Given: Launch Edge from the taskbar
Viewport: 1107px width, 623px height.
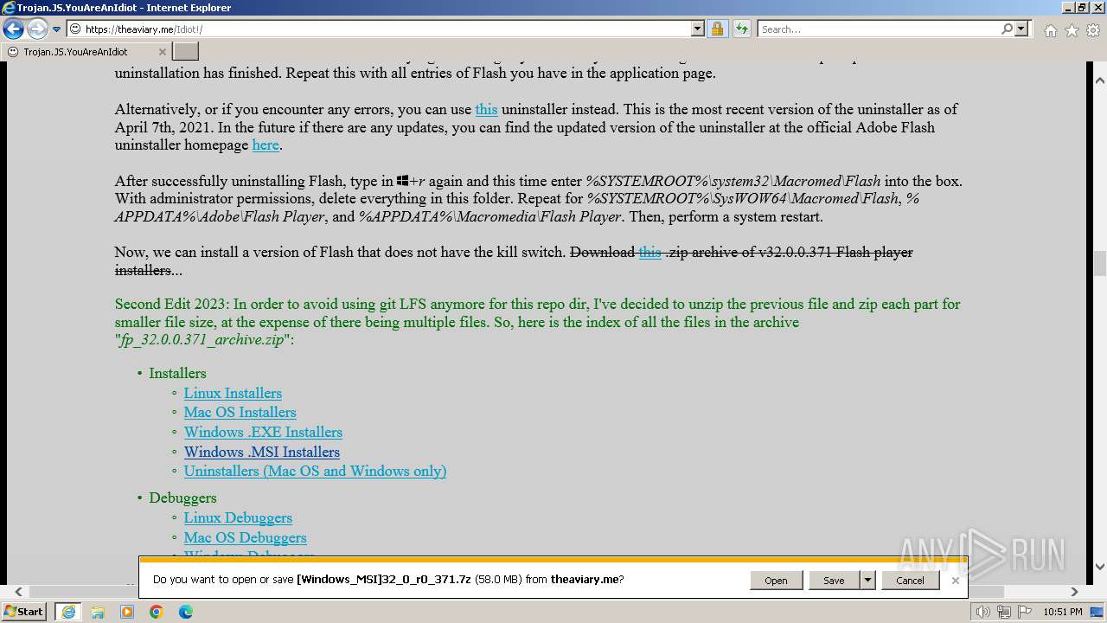Looking at the screenshot, I should 186,612.
